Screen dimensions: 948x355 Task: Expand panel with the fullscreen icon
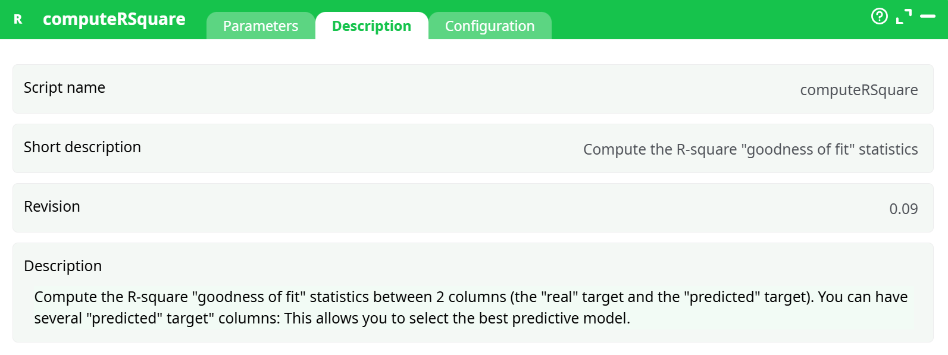[x=903, y=17]
